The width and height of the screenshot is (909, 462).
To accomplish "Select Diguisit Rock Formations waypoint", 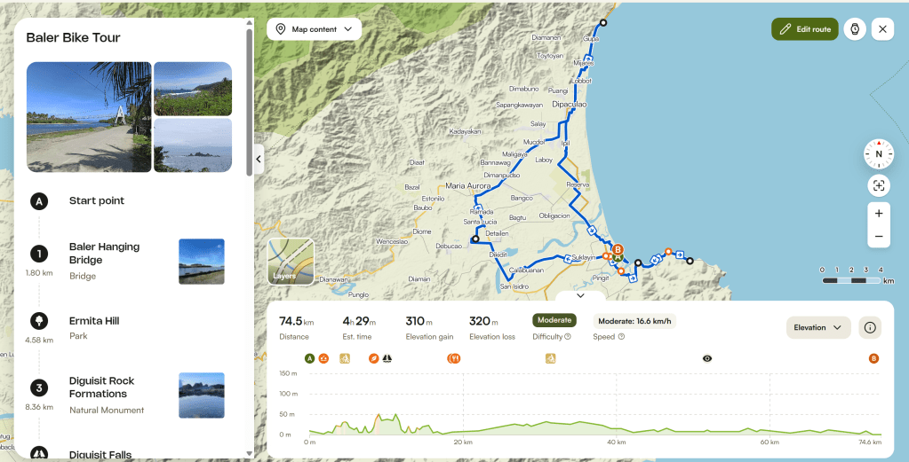I will click(x=101, y=388).
